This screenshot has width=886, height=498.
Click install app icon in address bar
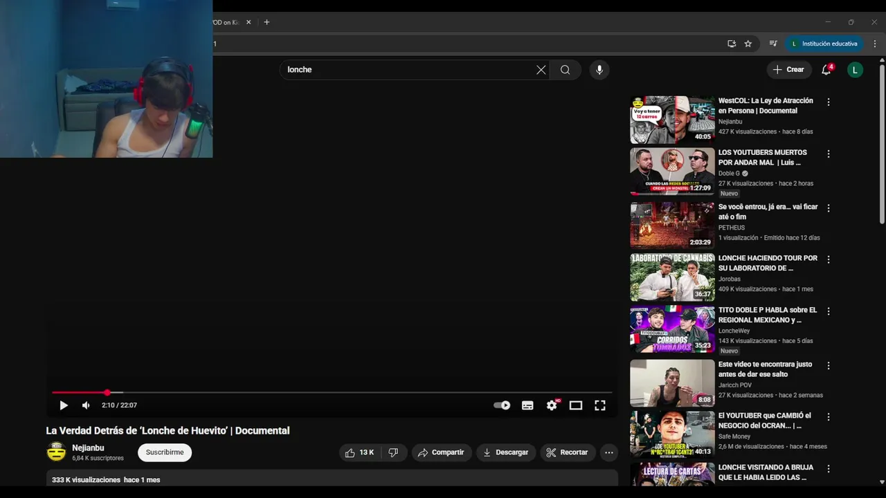732,44
